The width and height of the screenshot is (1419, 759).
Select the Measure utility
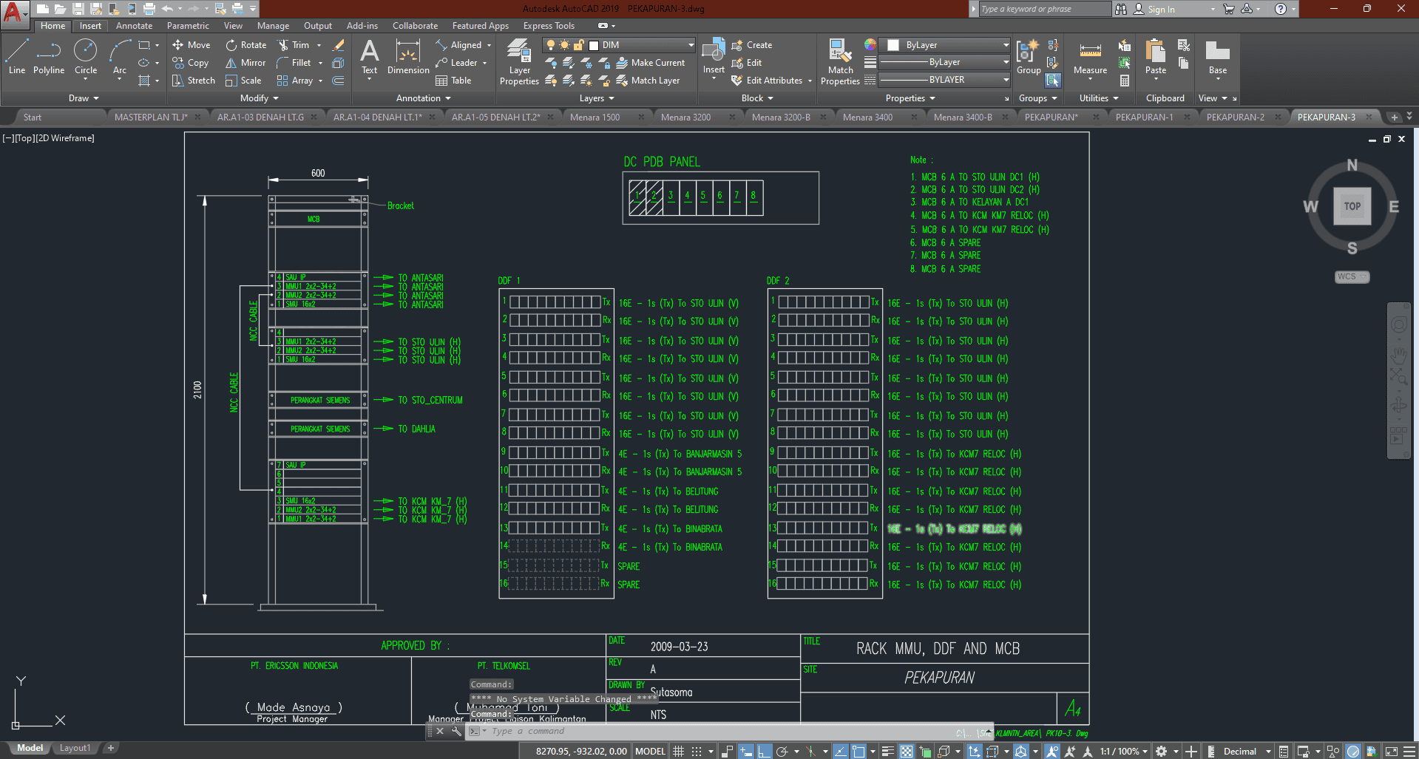point(1090,59)
